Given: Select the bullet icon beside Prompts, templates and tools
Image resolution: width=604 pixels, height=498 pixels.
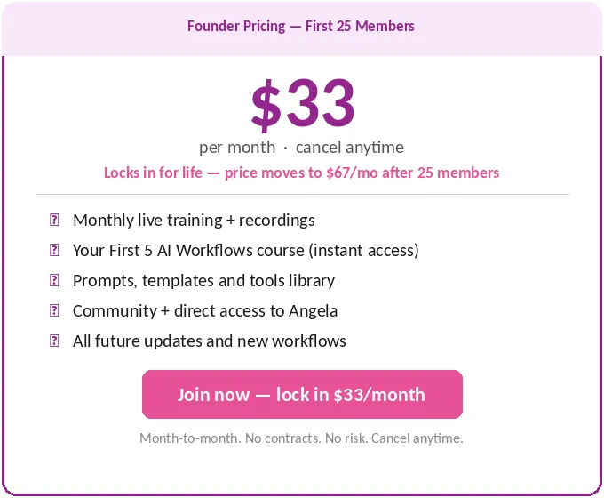Looking at the screenshot, I should 54,280.
